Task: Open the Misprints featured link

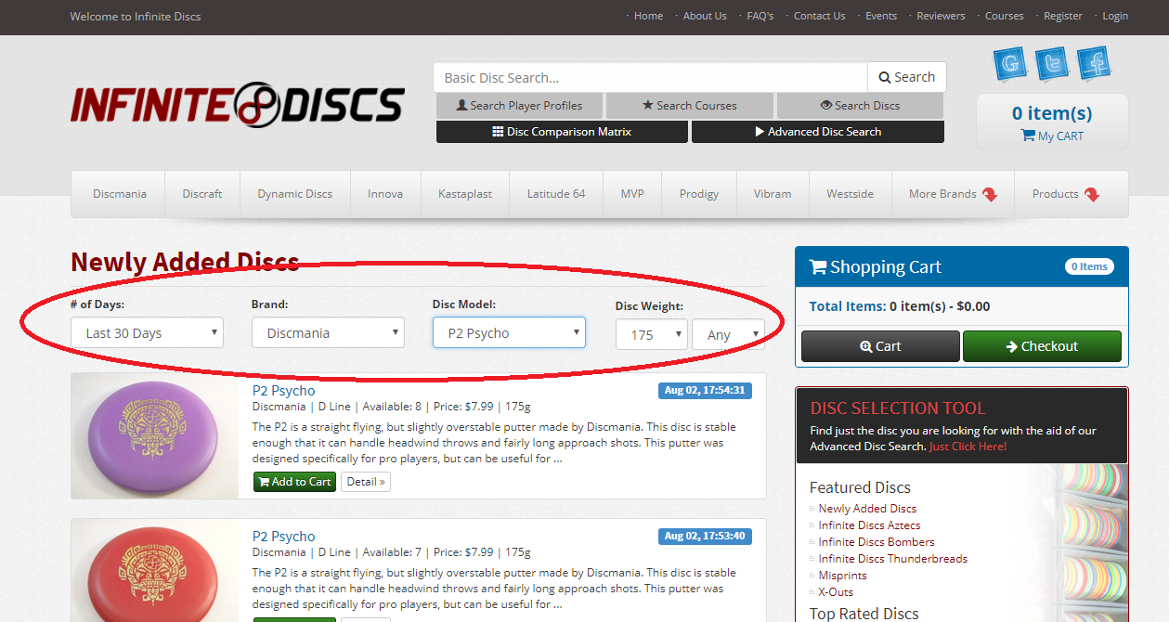Action: [x=842, y=576]
